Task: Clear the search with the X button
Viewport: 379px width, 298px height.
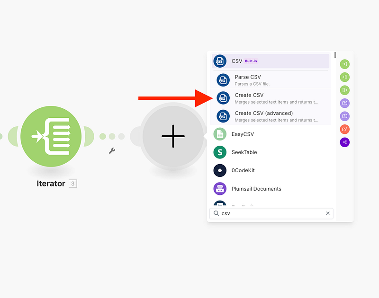Action: coord(327,213)
